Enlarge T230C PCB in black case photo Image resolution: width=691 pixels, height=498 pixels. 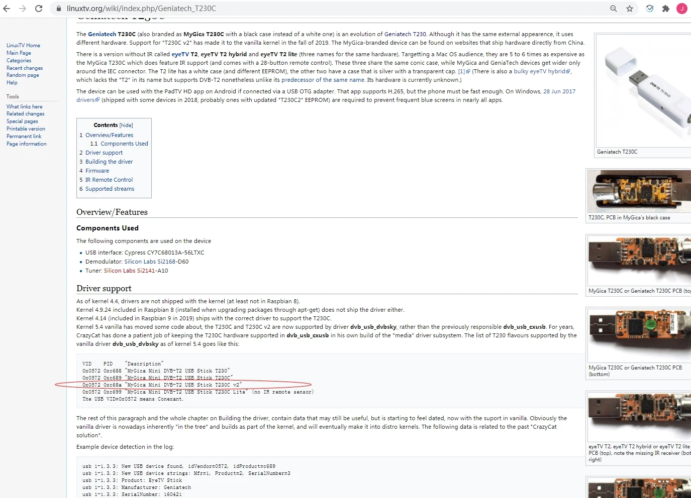pyautogui.click(x=639, y=191)
